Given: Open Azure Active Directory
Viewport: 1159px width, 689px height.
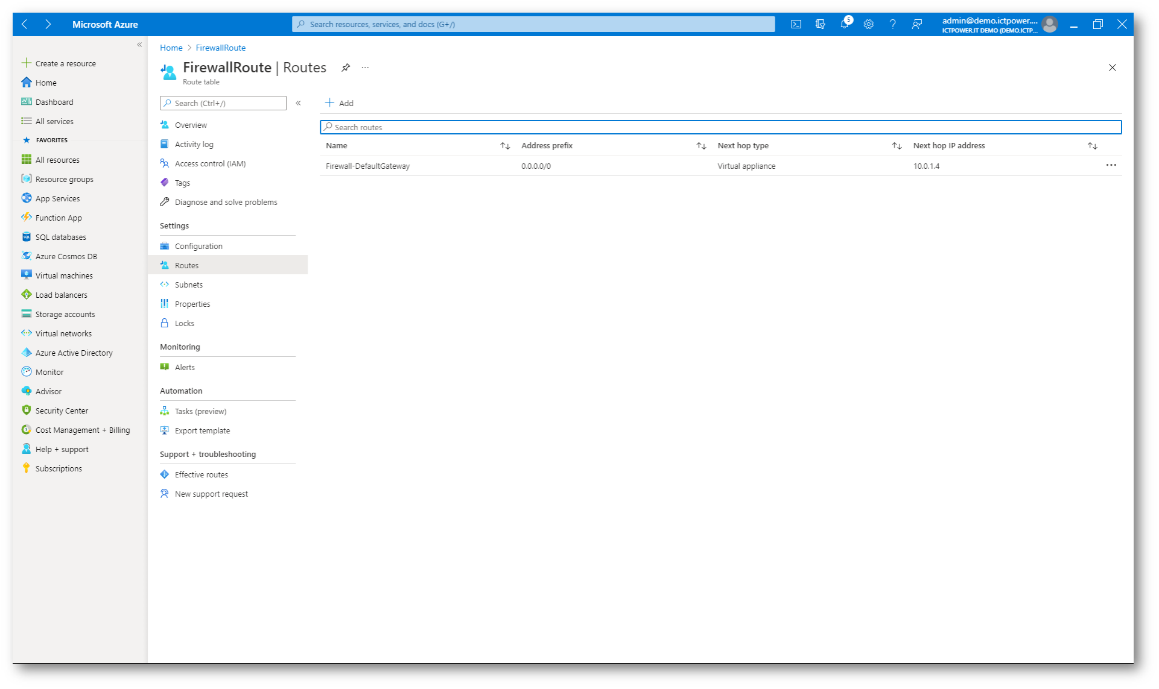Looking at the screenshot, I should (74, 353).
